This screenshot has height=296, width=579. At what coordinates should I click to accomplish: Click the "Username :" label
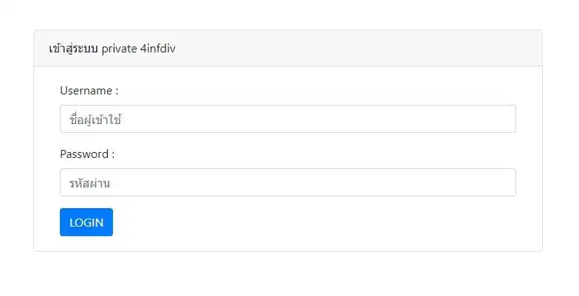[x=89, y=91]
